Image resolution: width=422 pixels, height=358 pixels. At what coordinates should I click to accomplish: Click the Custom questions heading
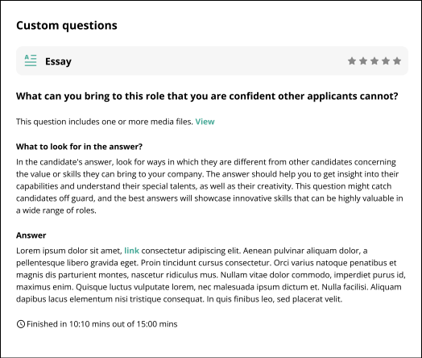click(67, 26)
